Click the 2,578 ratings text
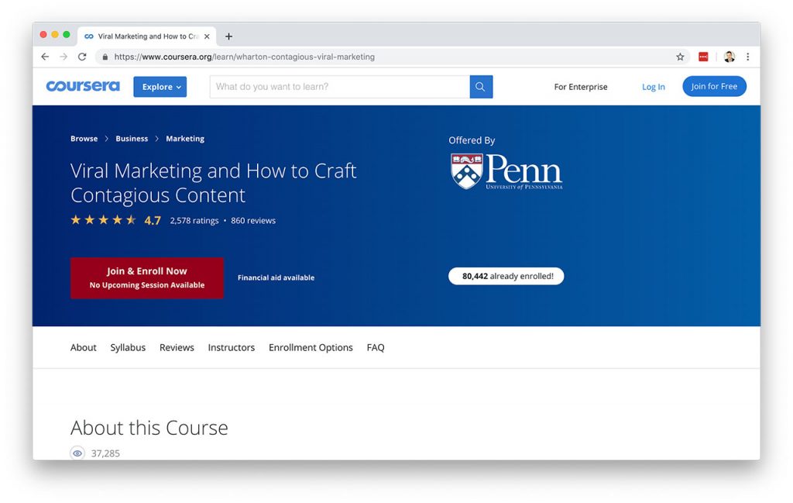The width and height of the screenshot is (793, 503). [194, 221]
